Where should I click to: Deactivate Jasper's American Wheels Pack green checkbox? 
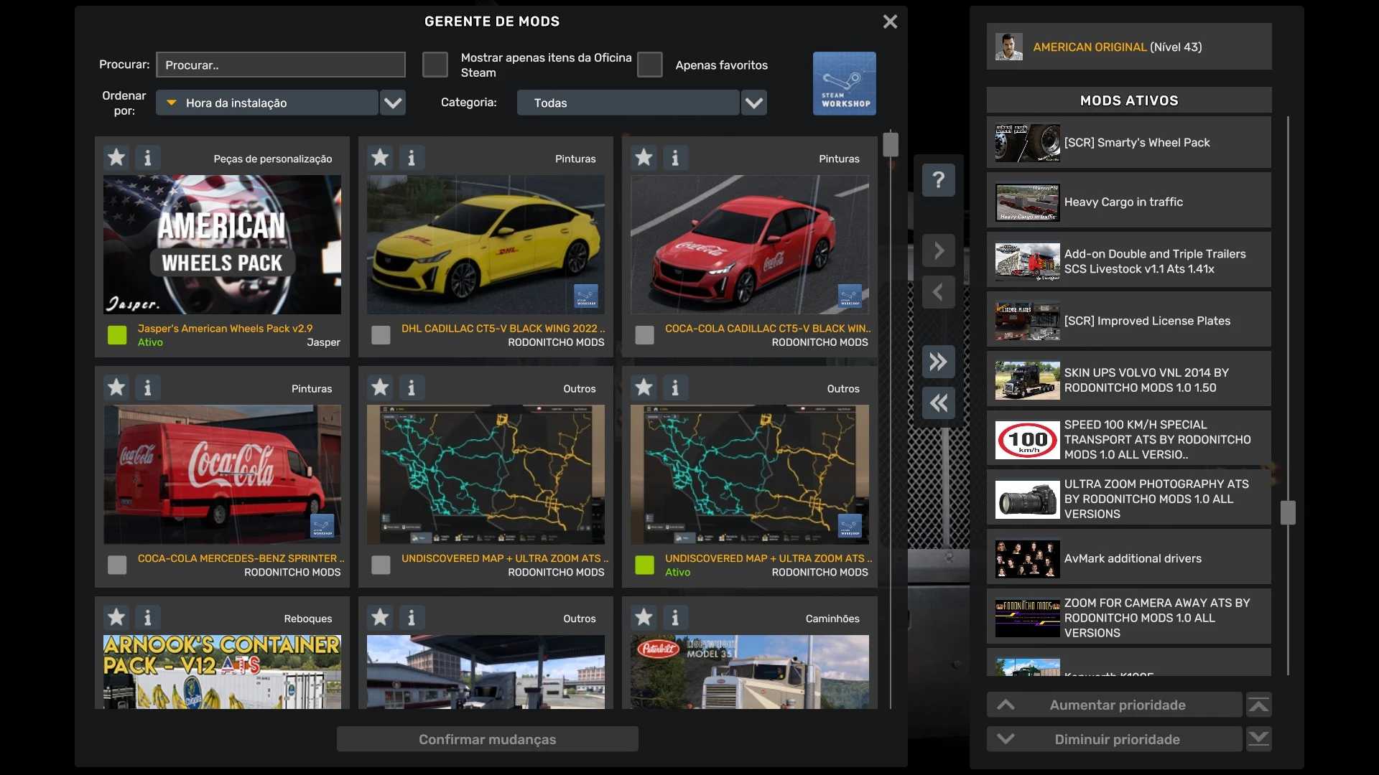(x=117, y=335)
